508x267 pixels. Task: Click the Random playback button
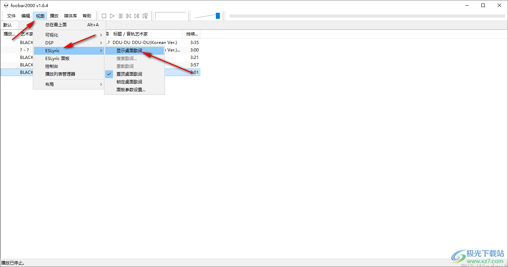tap(145, 16)
